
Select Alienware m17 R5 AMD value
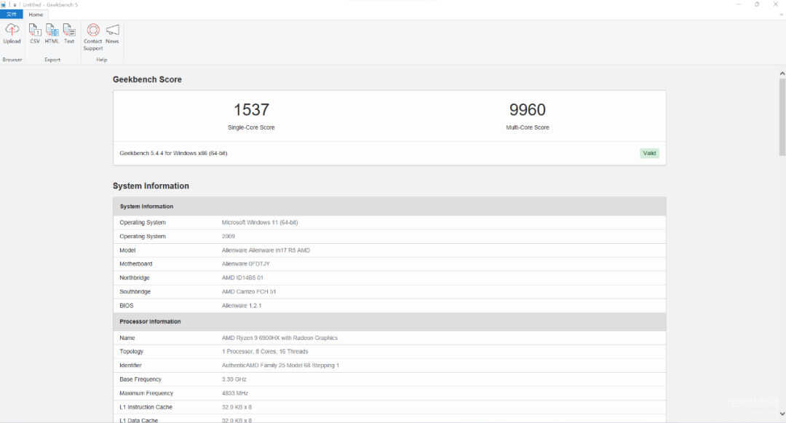point(266,250)
